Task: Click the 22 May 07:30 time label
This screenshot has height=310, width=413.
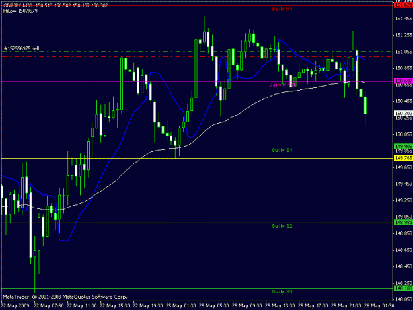Action: pyautogui.click(x=49, y=306)
